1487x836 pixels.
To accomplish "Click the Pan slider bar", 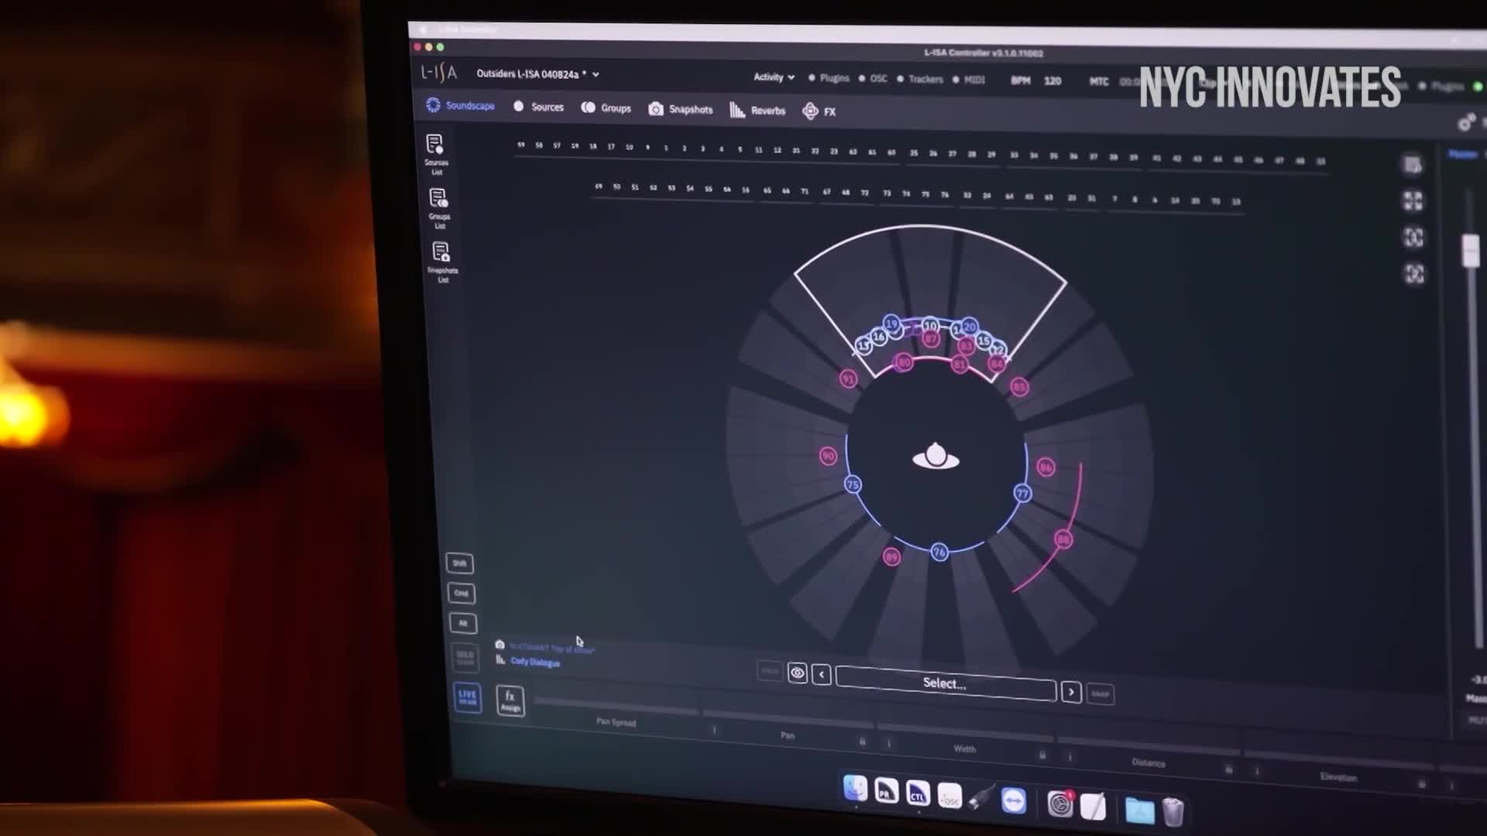I will click(x=788, y=719).
